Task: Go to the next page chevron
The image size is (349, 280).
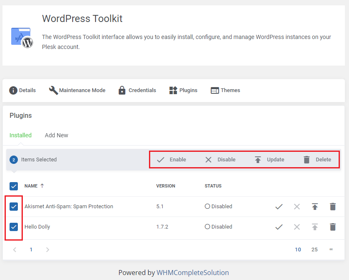Action: (x=47, y=250)
